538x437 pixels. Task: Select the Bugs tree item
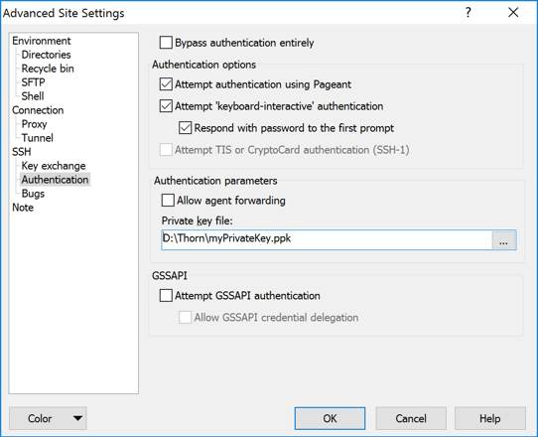pos(33,194)
